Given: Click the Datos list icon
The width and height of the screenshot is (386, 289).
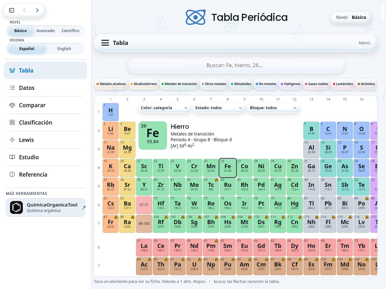Looking at the screenshot, I should [12, 88].
